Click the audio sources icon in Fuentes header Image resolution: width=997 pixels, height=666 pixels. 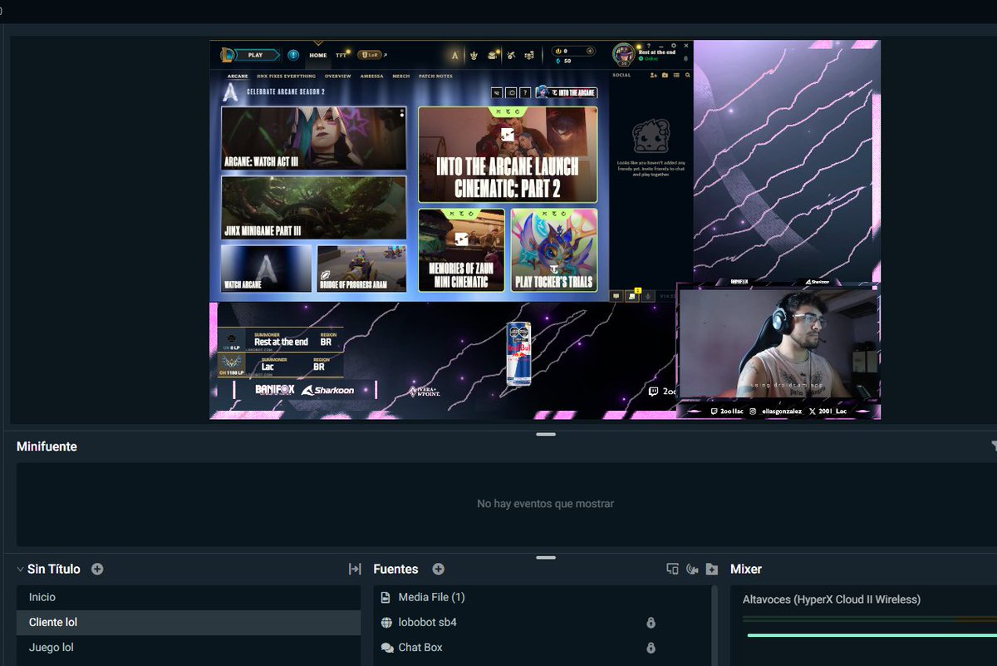pyautogui.click(x=692, y=570)
